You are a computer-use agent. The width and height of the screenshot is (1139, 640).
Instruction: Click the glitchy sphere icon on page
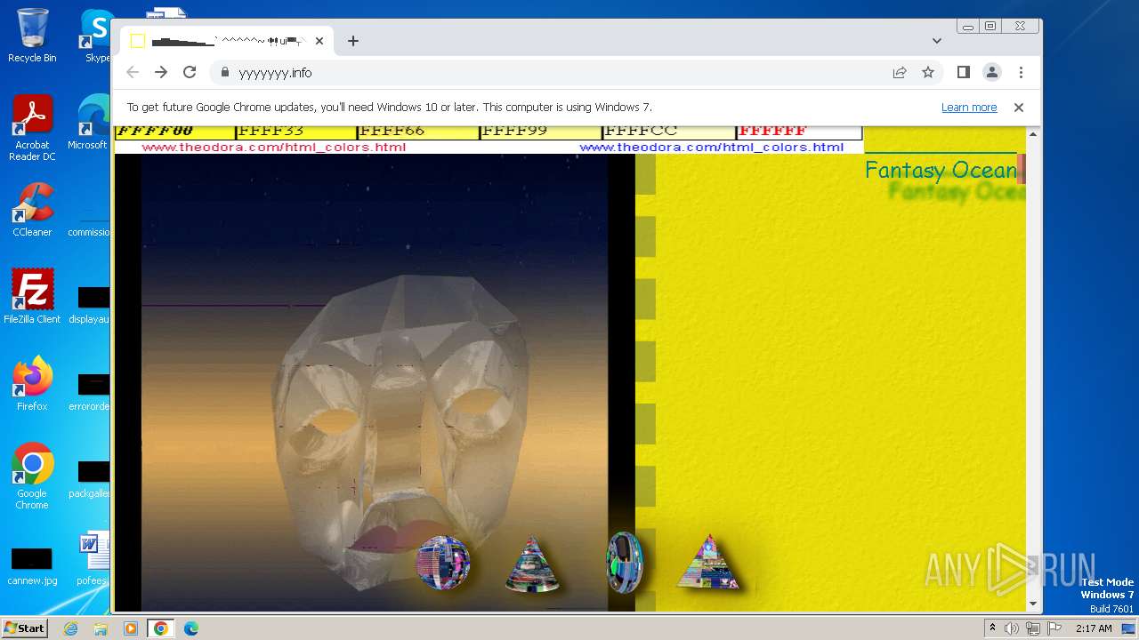click(442, 563)
